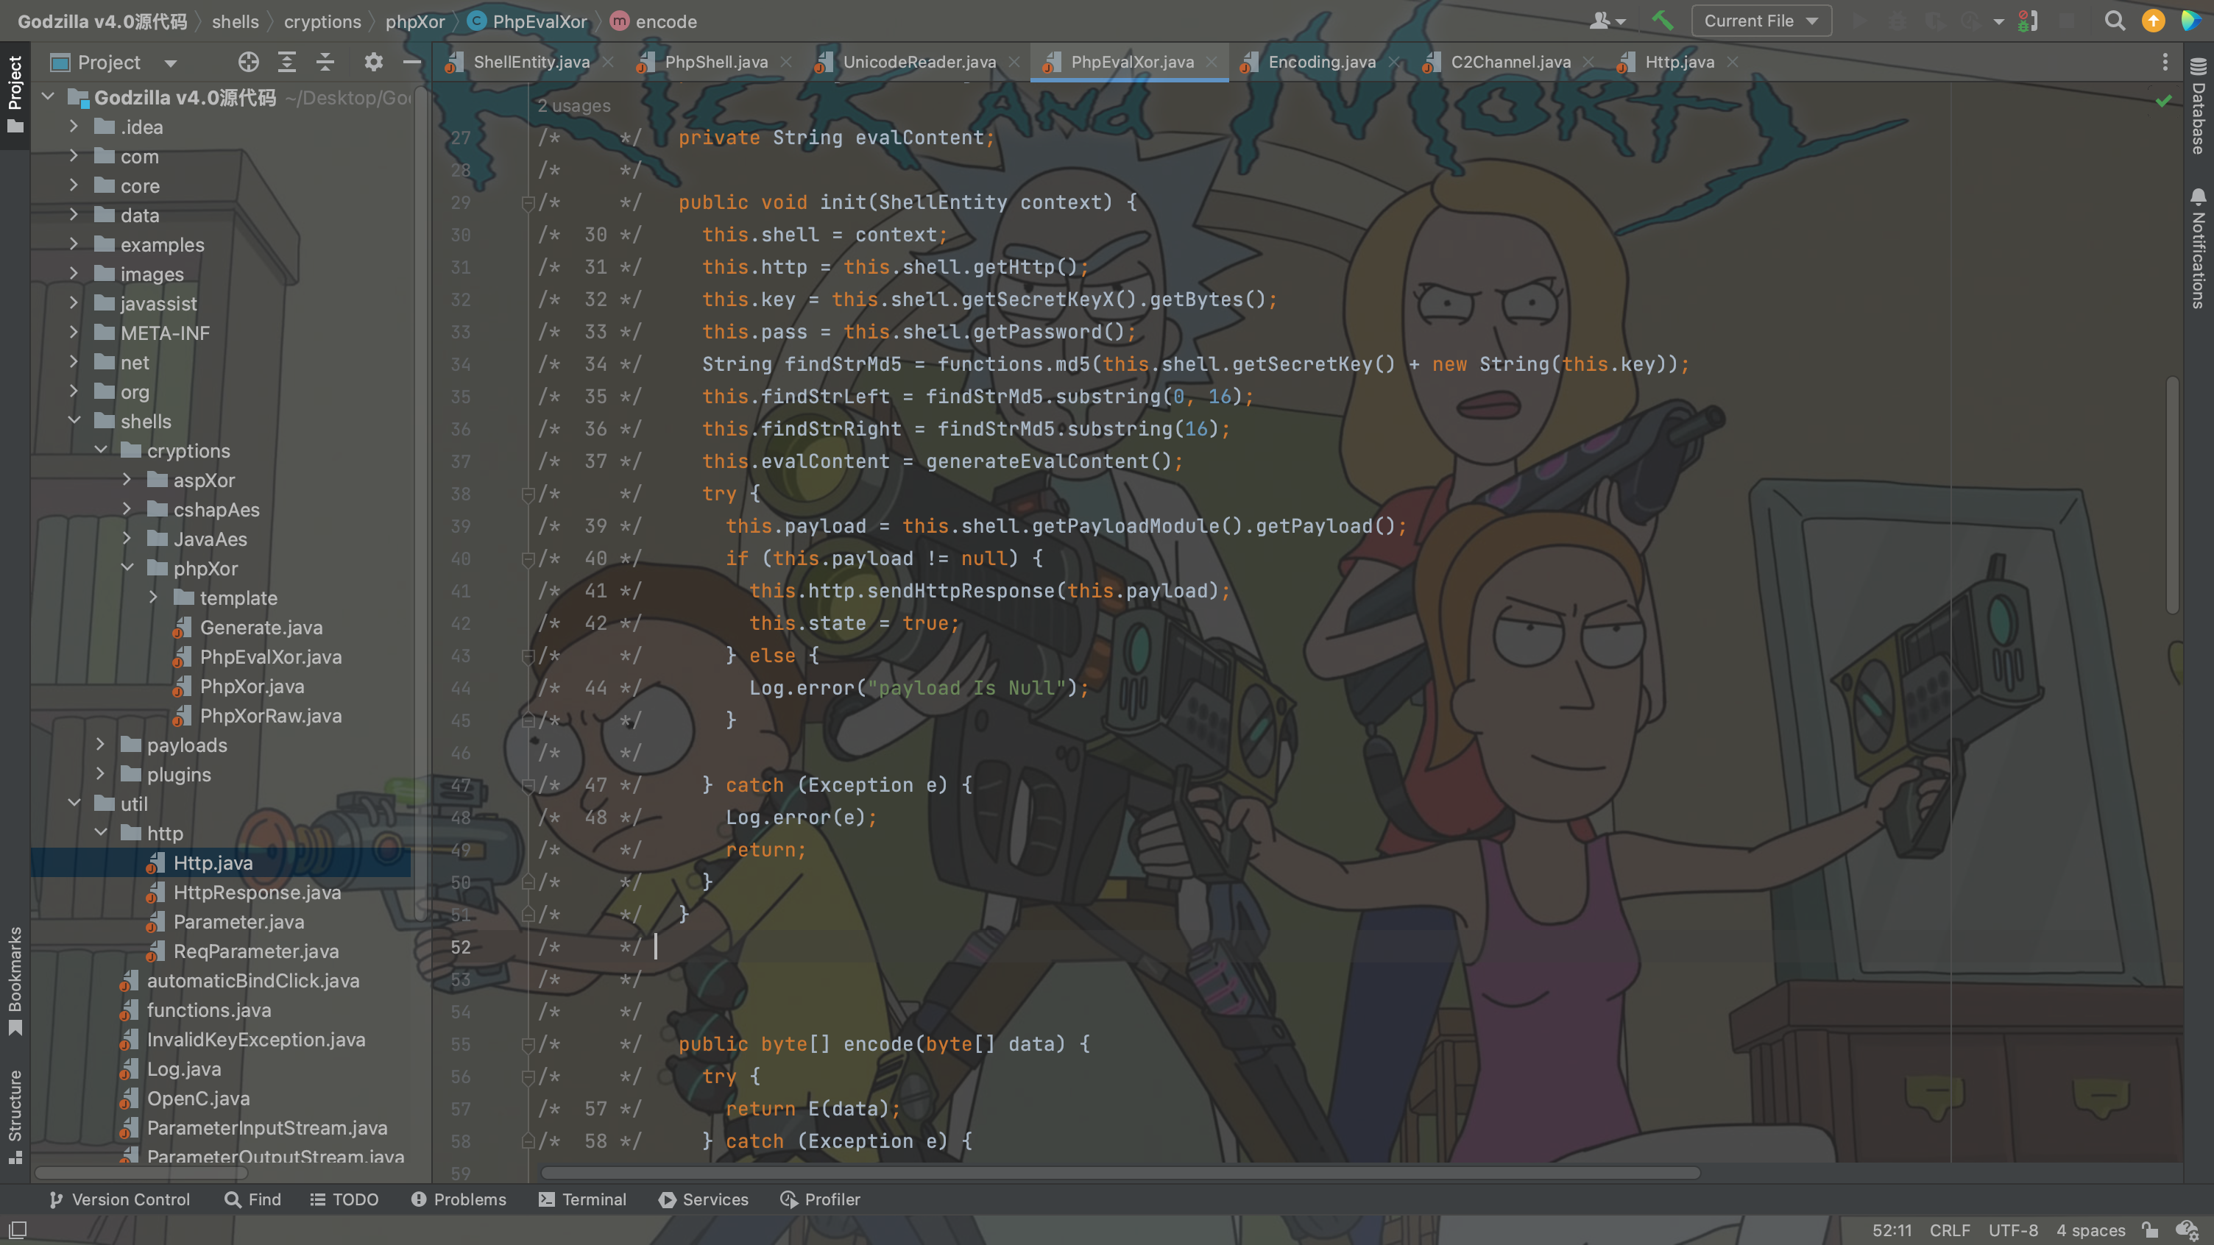Click the tool windows quick access icon bottom-left

click(x=17, y=1230)
